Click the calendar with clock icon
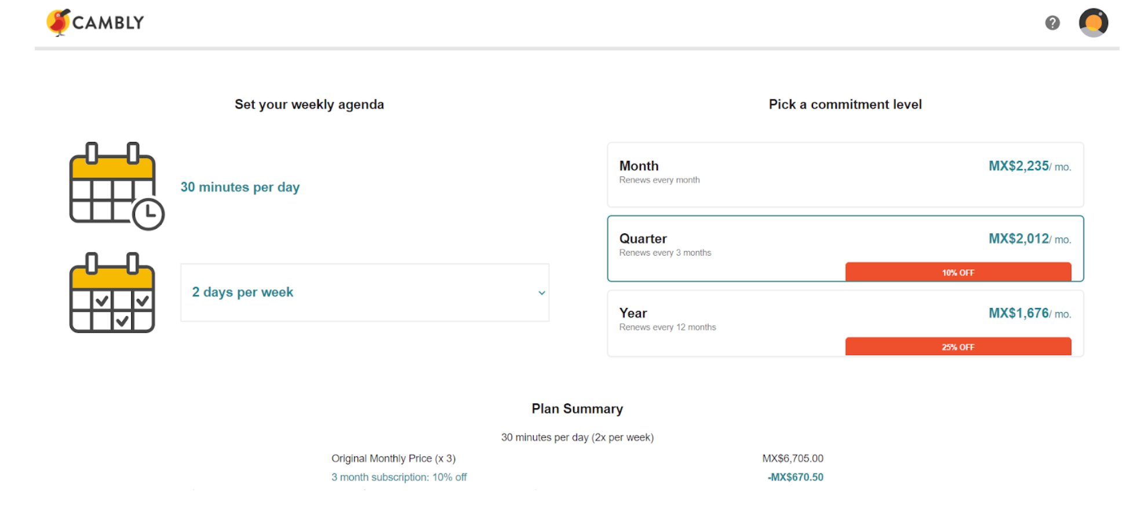The image size is (1130, 507). [116, 186]
